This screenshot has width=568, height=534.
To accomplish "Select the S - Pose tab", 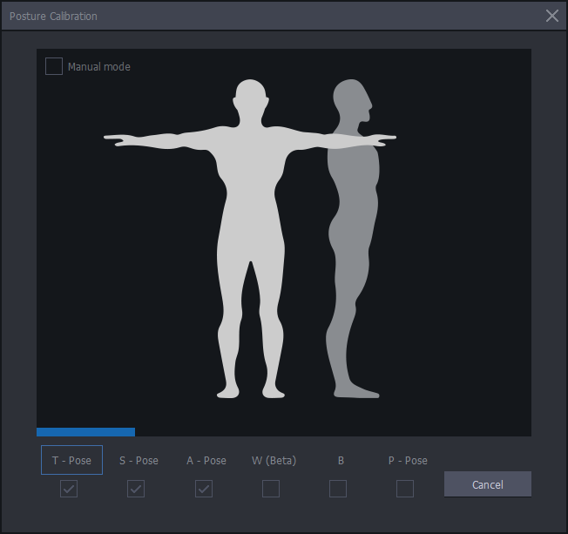I will [139, 461].
